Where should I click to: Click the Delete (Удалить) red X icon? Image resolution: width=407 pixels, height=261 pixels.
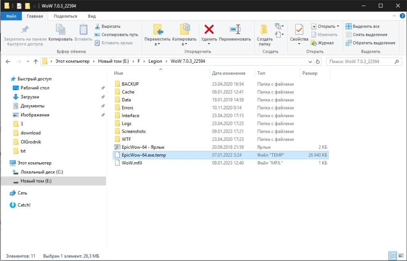(x=209, y=30)
